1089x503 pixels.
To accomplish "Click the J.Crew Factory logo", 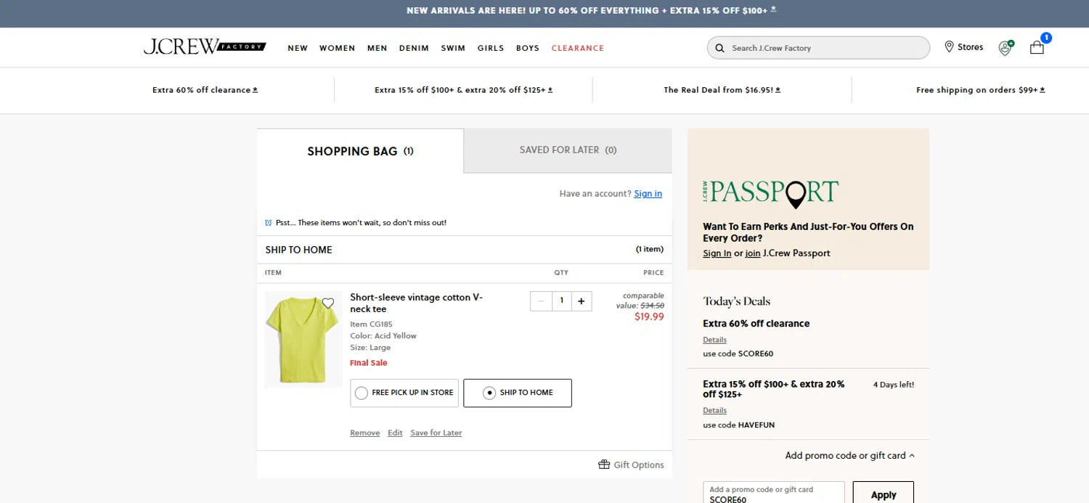I will (205, 47).
